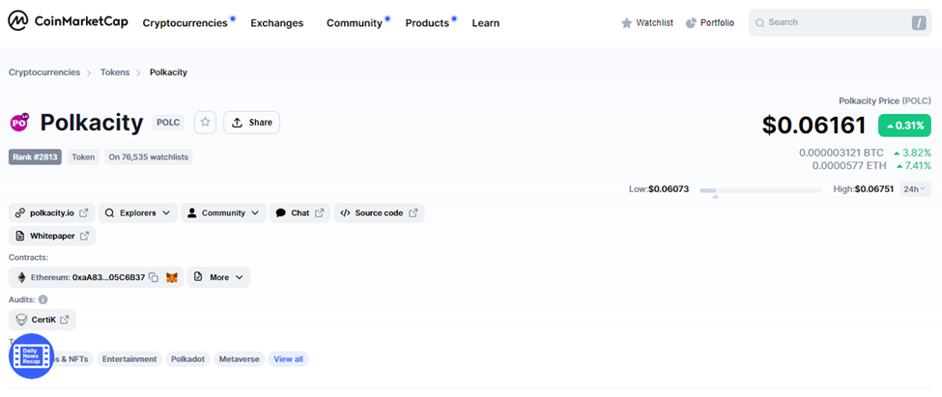
Task: Click the code brackets Source code icon
Action: pyautogui.click(x=345, y=213)
